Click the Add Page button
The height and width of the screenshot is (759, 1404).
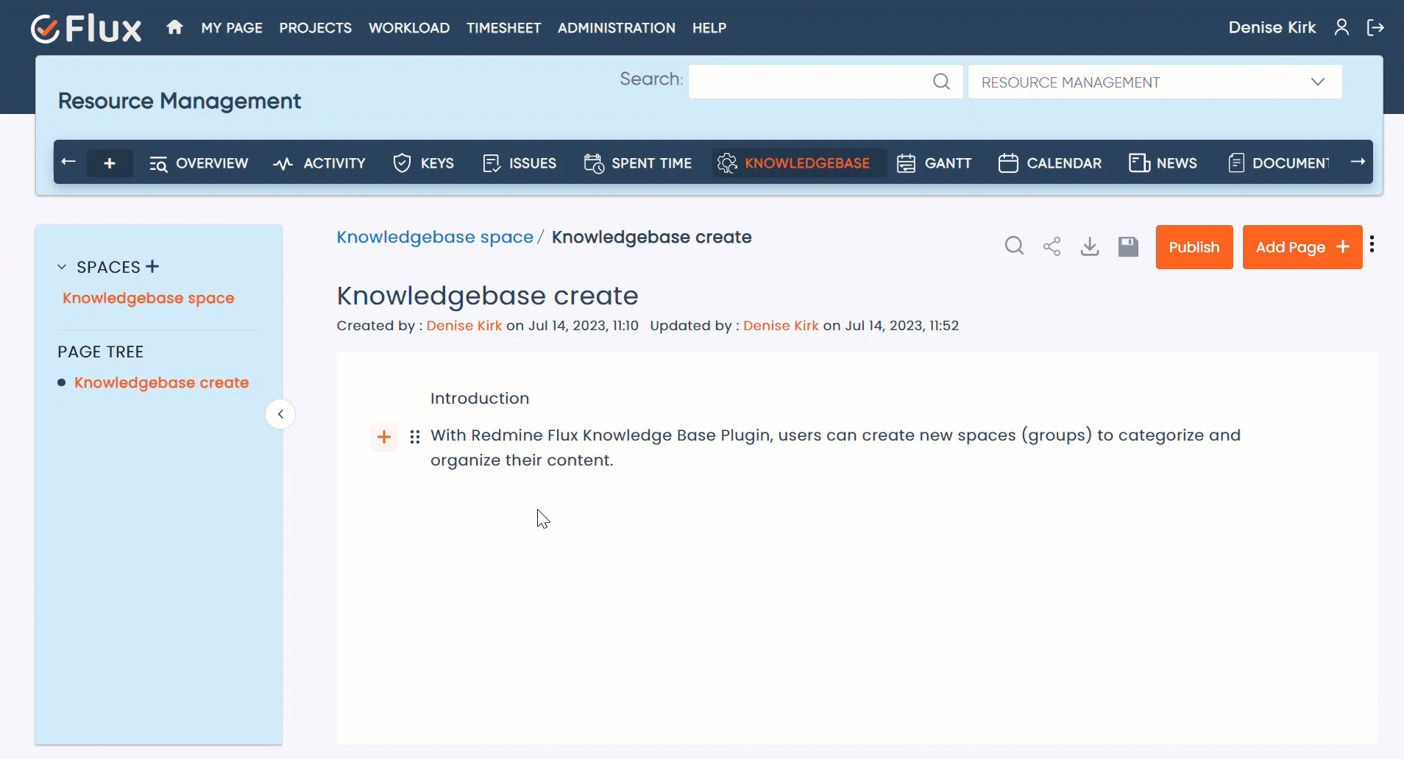coord(1302,247)
